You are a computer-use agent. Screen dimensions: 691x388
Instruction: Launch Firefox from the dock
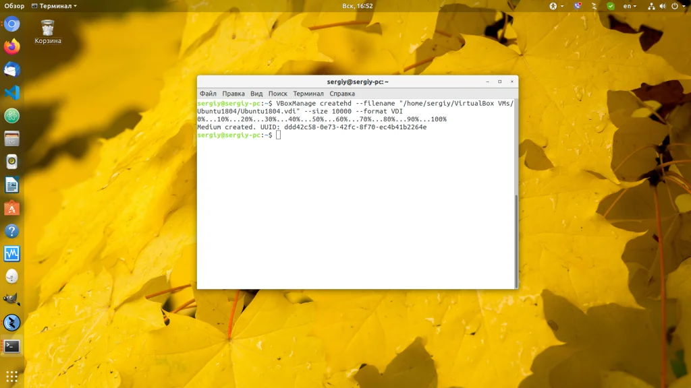[12, 47]
